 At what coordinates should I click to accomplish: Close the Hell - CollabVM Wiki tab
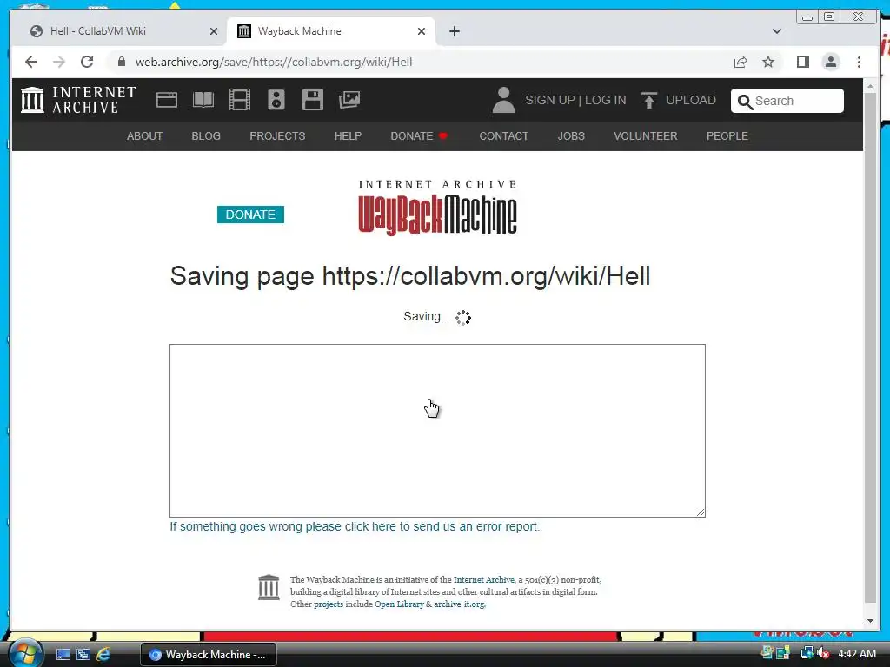pos(214,31)
